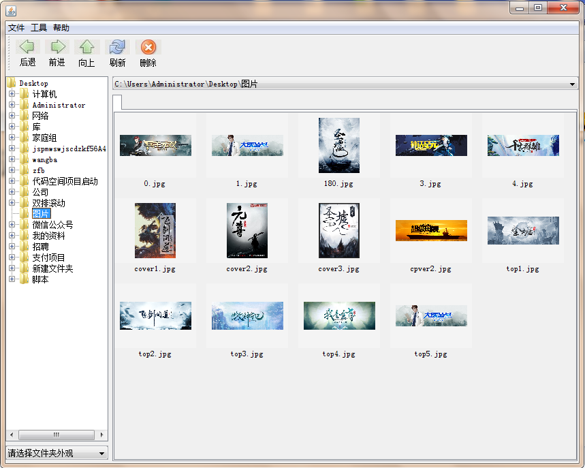Select the cover2.jpg thumbnail
The image size is (585, 468).
247,230
